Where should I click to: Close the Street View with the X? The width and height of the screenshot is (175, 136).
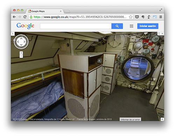tap(162, 33)
